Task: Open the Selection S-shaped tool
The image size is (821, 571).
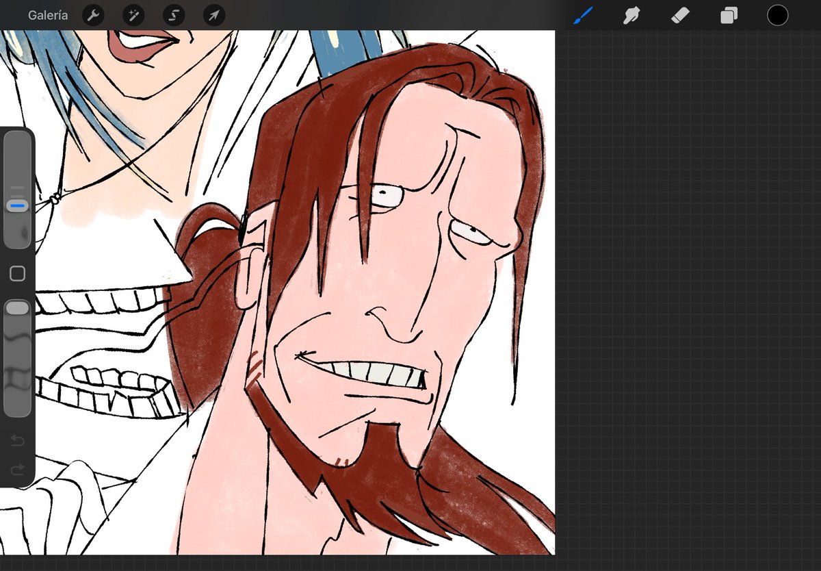Action: pyautogui.click(x=174, y=15)
